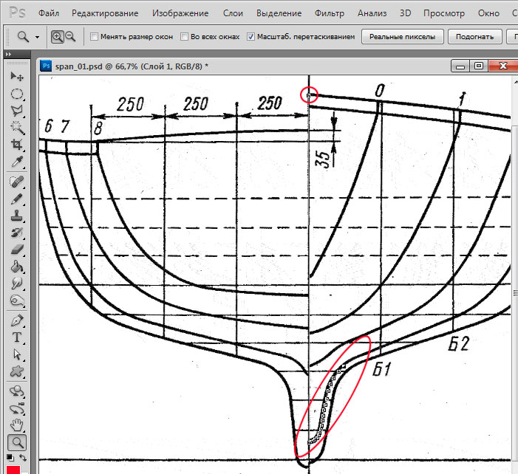Viewport: 518px width, 474px height.
Task: Click the zoom-in mode button in options bar
Action: (58, 36)
